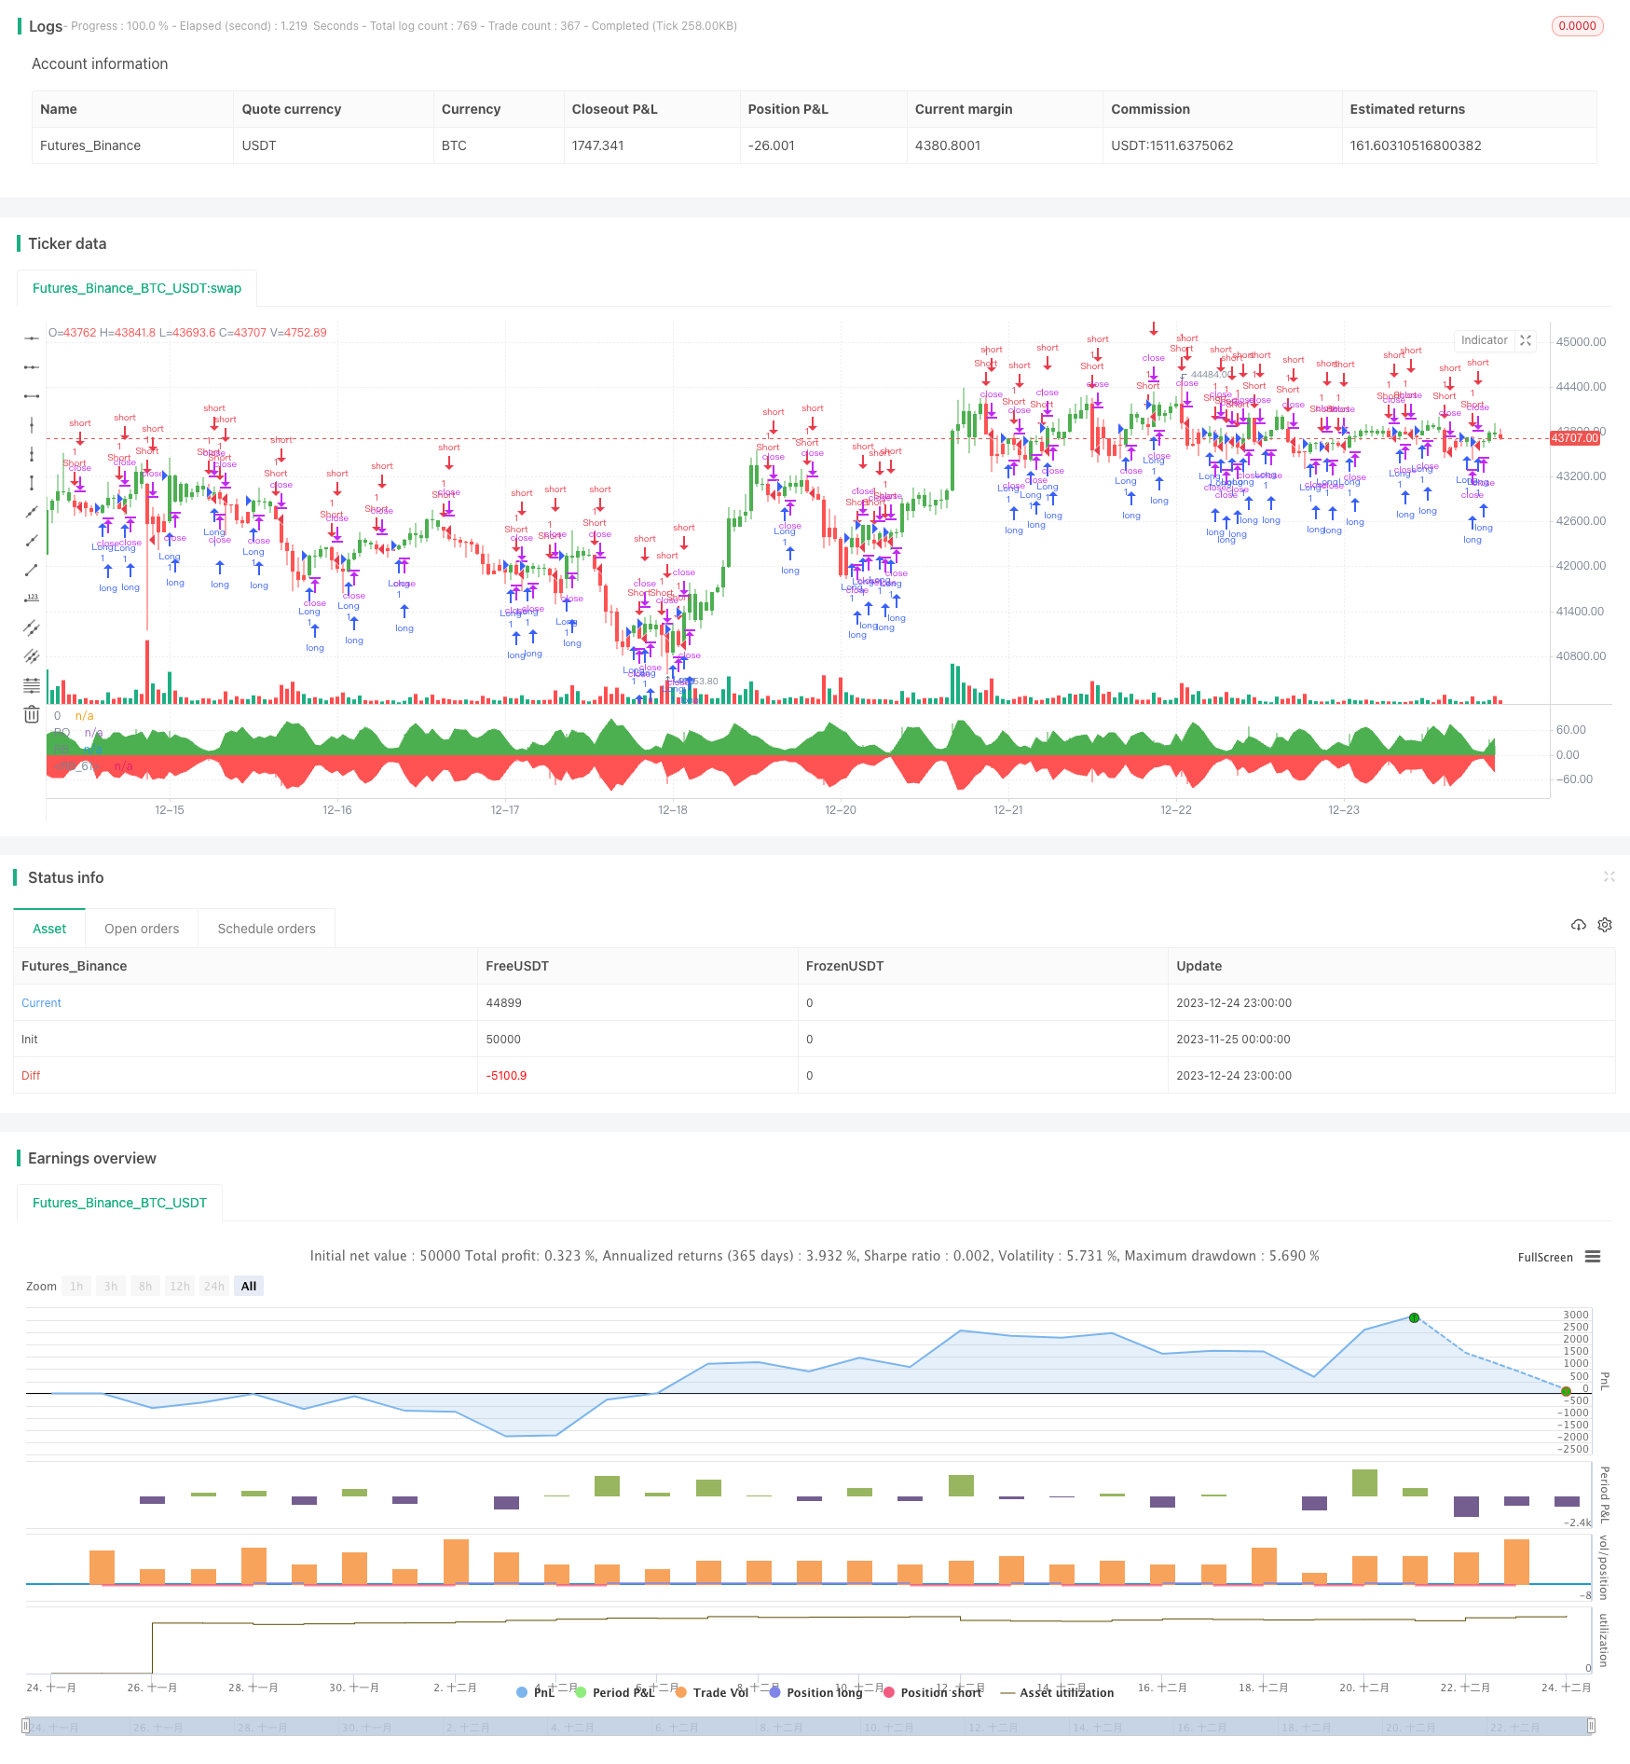Choose the price line tool with 123 label

(x=32, y=598)
